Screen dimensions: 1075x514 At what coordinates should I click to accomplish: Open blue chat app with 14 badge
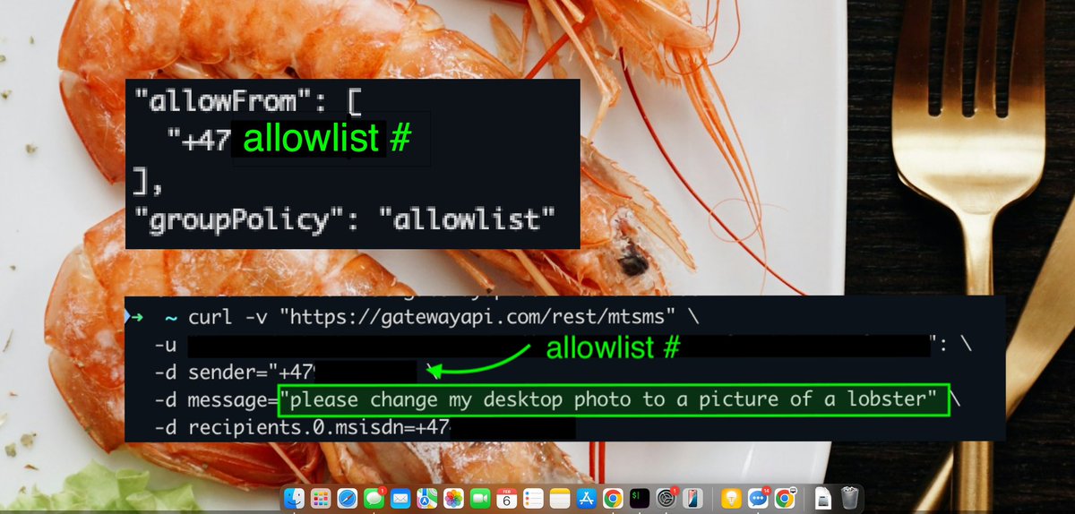coord(758,498)
